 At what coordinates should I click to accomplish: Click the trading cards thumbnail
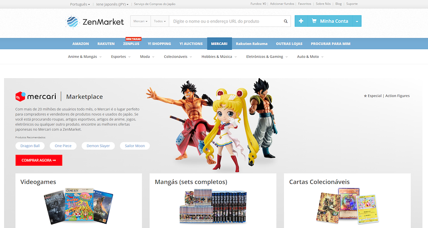347,206
